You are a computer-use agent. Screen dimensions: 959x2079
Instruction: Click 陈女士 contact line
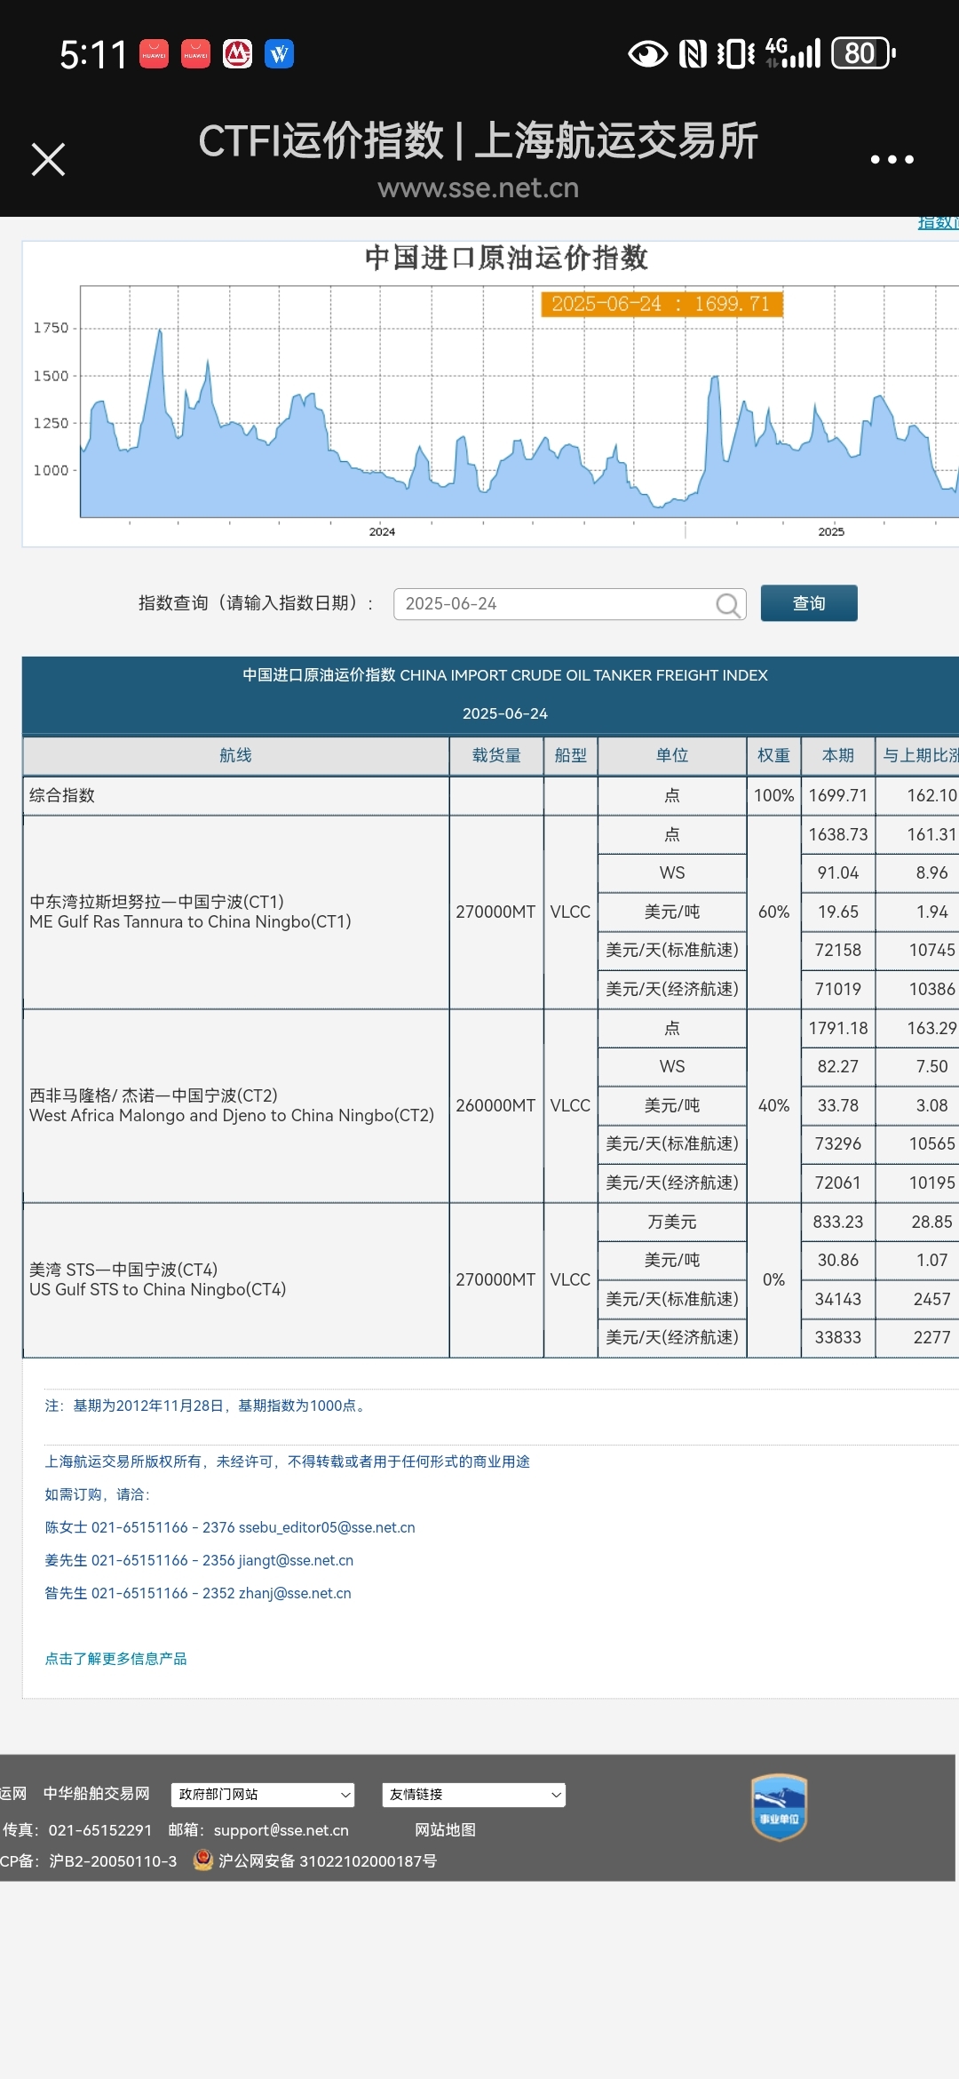(230, 1528)
